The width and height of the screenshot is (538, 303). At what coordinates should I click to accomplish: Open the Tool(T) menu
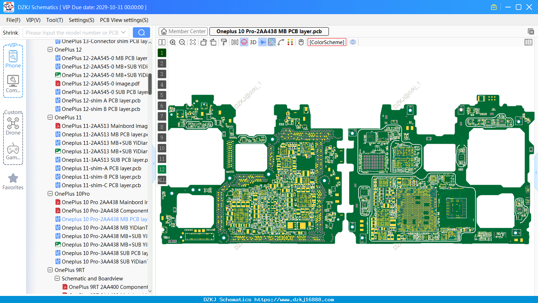pos(55,20)
